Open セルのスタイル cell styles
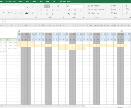This screenshot has height=108, width=131. point(94,13)
